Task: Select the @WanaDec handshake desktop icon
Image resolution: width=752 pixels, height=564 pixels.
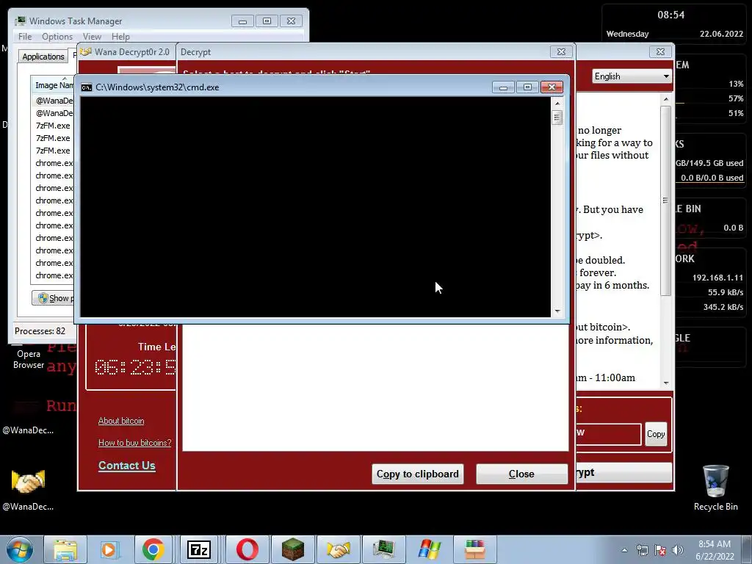Action: click(x=28, y=488)
